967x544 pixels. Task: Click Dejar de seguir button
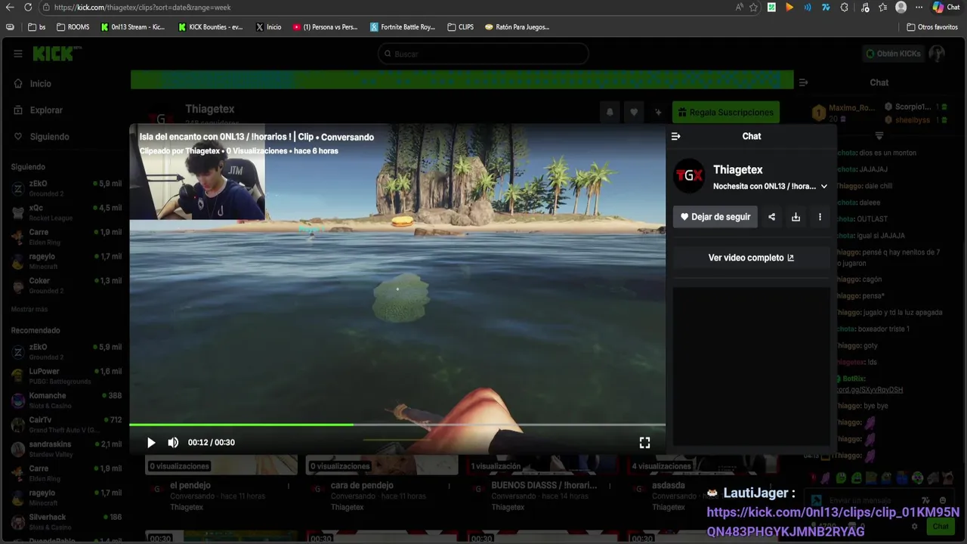tap(715, 217)
